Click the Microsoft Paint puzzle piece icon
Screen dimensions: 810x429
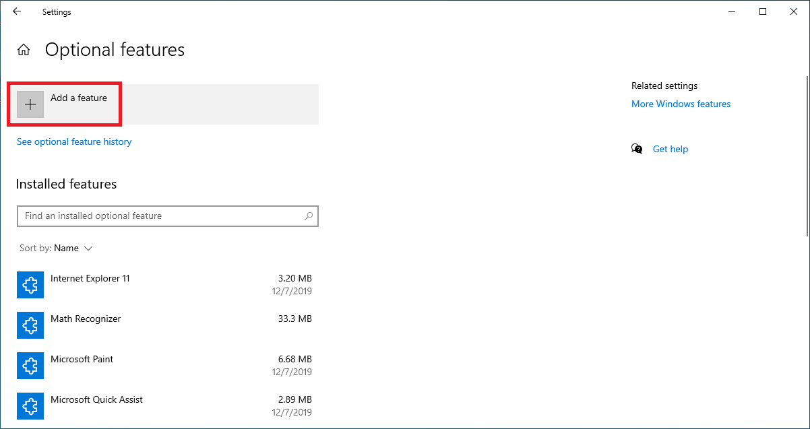click(x=30, y=366)
